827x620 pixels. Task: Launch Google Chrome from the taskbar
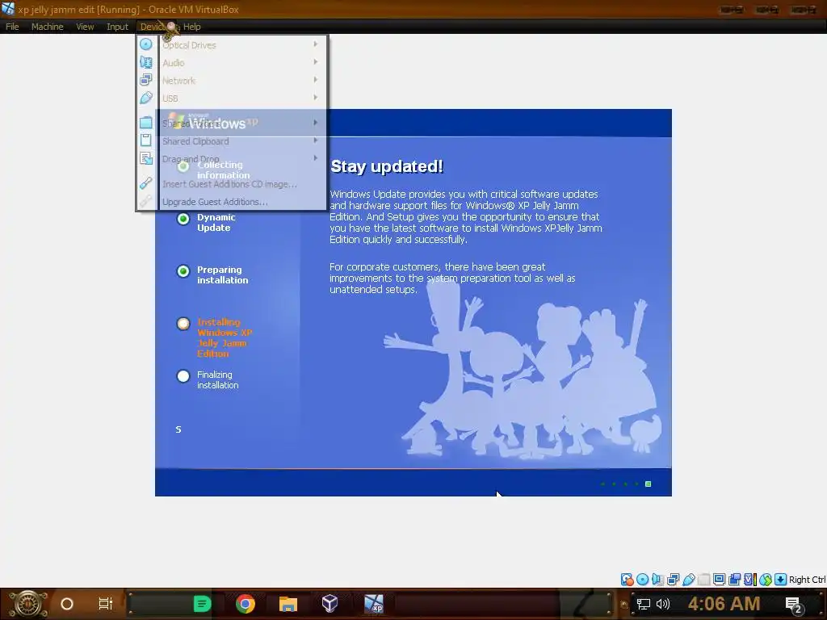tap(246, 604)
